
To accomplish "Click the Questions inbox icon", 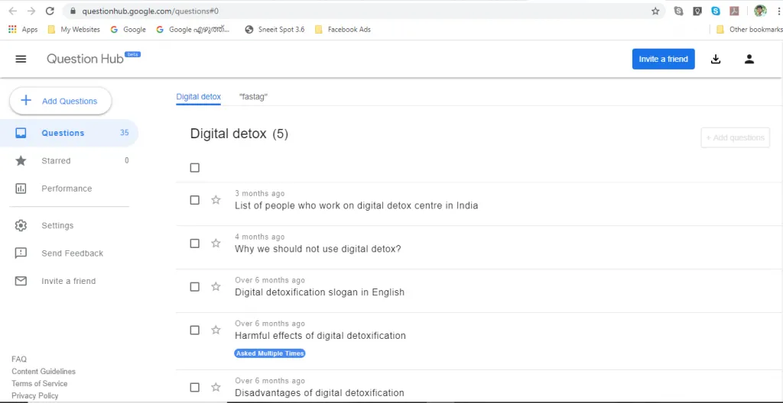I will tap(21, 133).
